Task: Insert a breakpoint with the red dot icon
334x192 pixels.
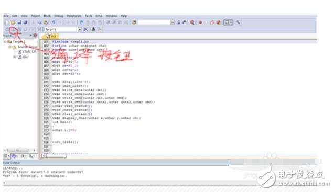Action: click(x=200, y=22)
